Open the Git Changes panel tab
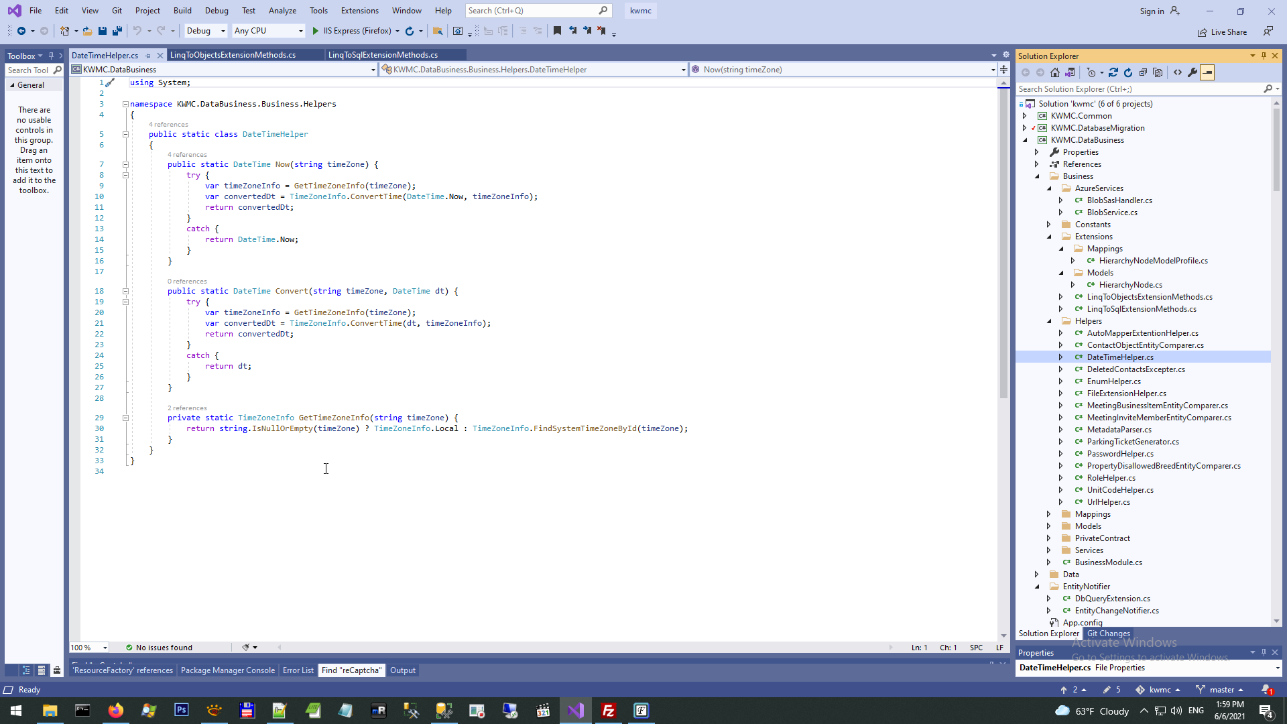 point(1108,633)
